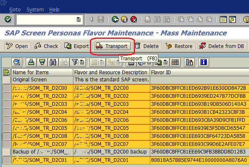Click 'Flavor ID' column header

pos(200,73)
